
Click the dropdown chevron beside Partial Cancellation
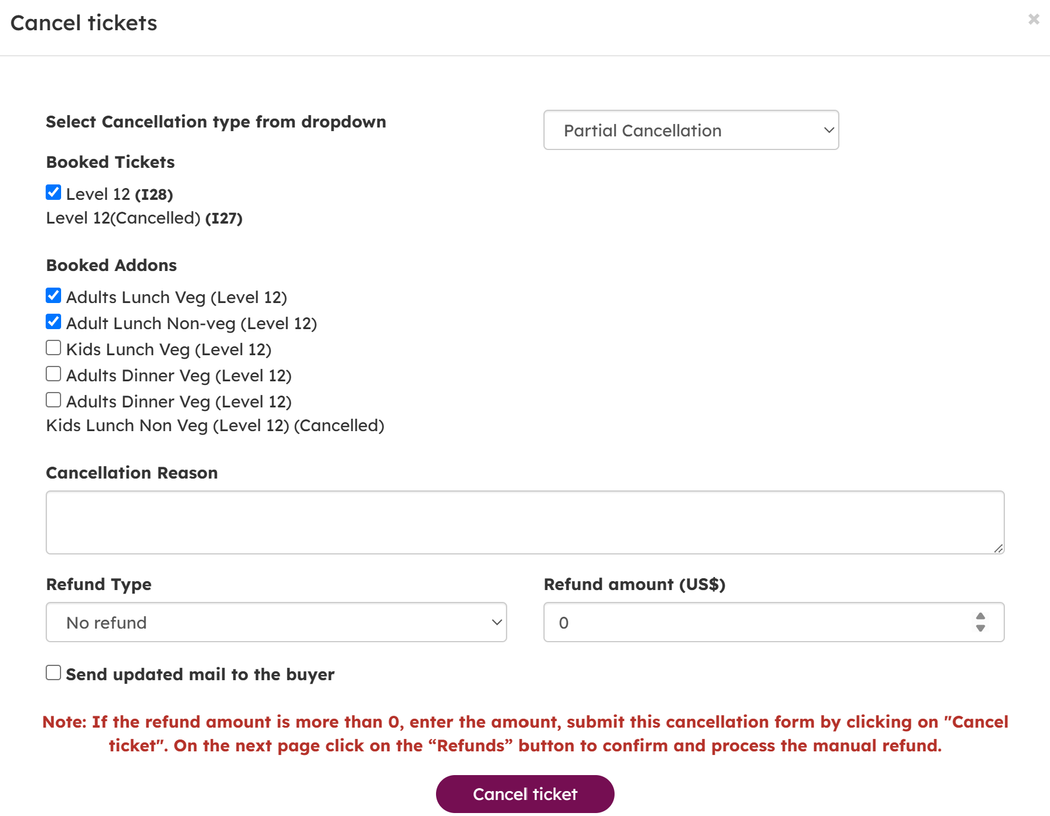click(x=829, y=130)
